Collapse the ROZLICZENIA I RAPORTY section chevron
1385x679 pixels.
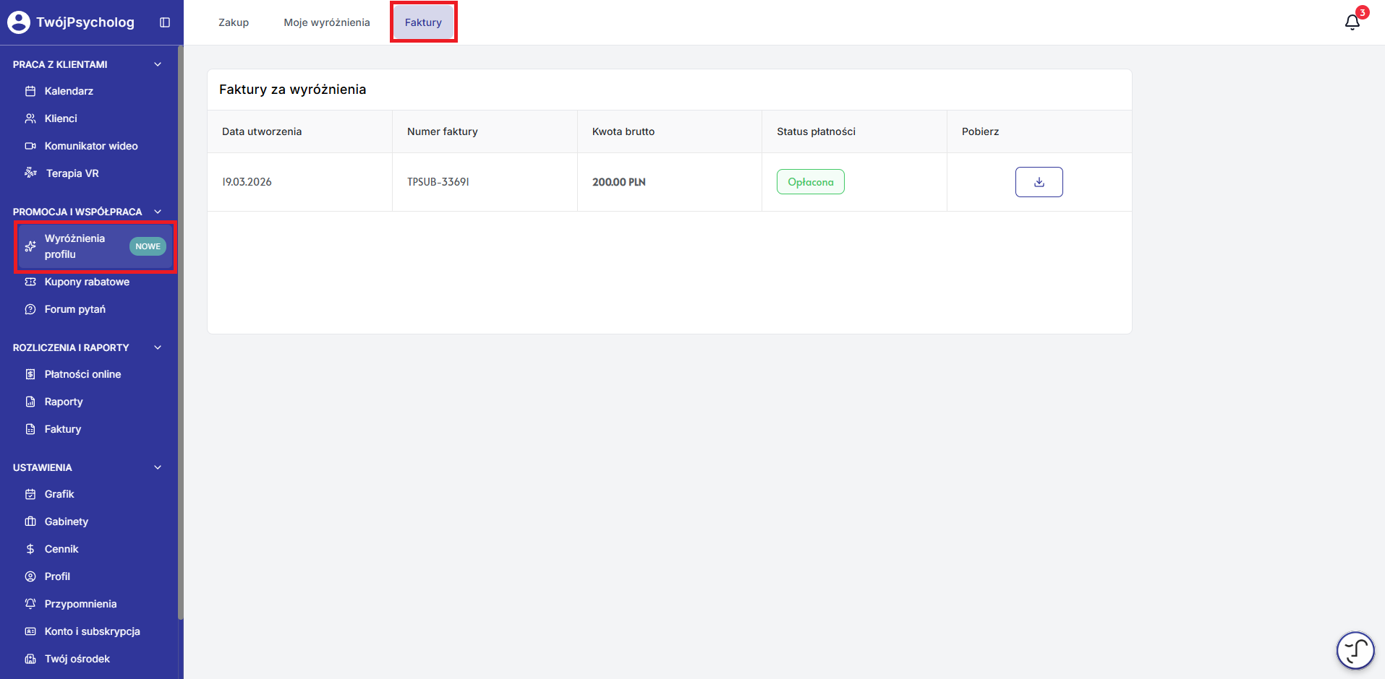pyautogui.click(x=158, y=347)
